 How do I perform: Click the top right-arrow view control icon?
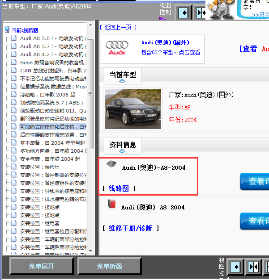[184, 13]
